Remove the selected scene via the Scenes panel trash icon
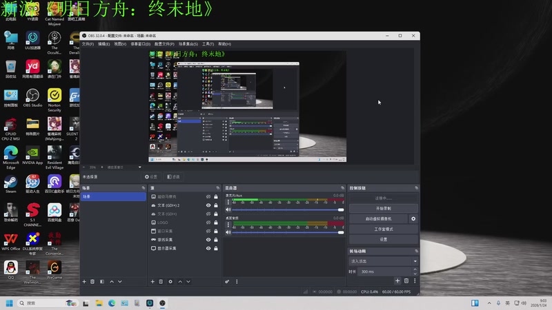The width and height of the screenshot is (552, 310). click(x=92, y=282)
